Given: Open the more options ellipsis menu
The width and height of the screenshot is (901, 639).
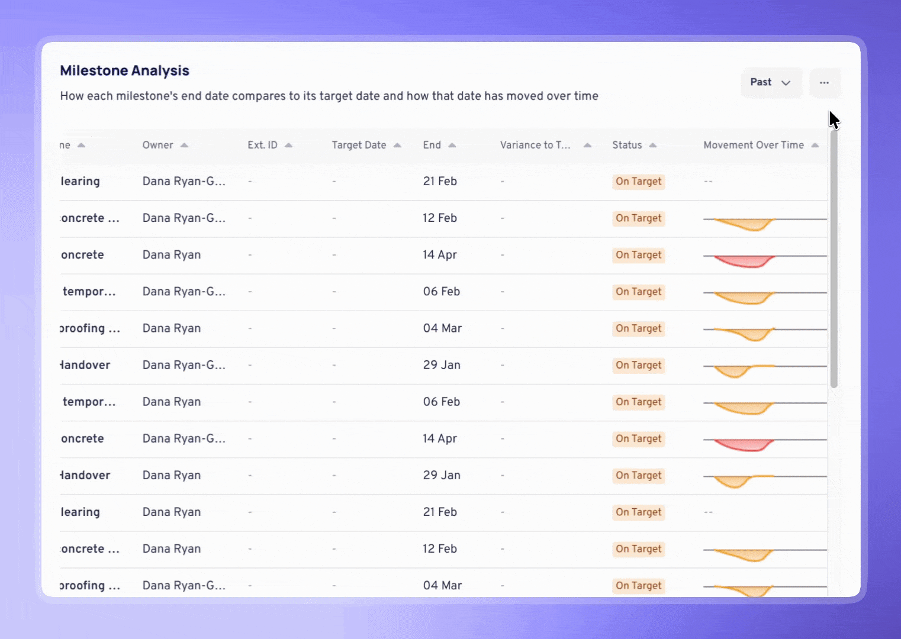Looking at the screenshot, I should 824,82.
